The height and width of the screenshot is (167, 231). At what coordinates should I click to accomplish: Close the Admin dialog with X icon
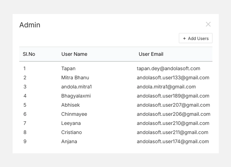click(208, 24)
